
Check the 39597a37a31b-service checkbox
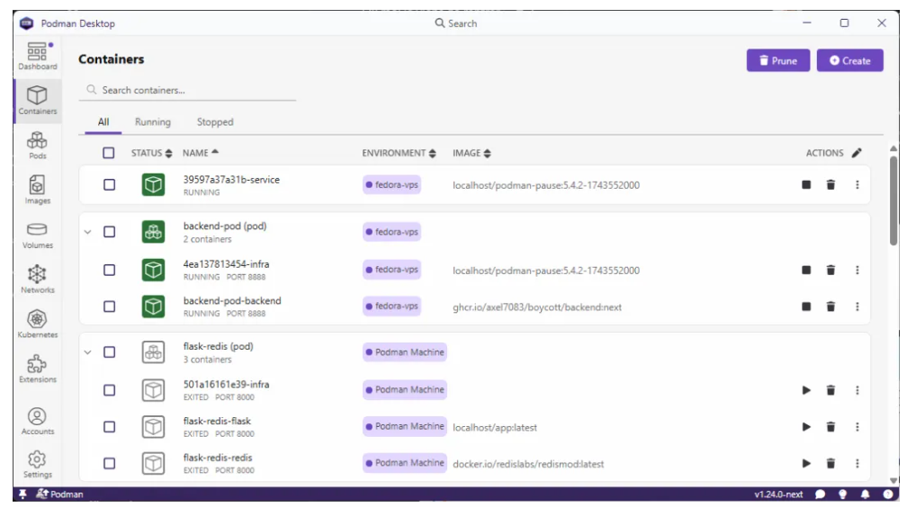109,184
